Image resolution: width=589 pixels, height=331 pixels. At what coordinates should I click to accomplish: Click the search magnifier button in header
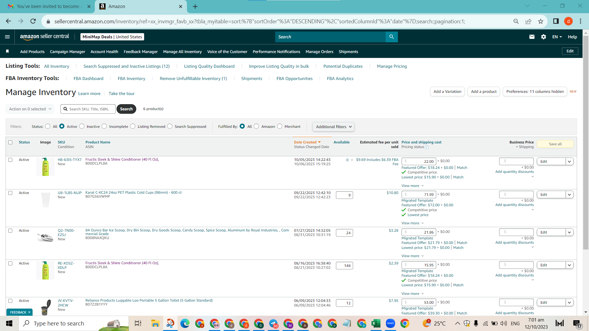[391, 37]
